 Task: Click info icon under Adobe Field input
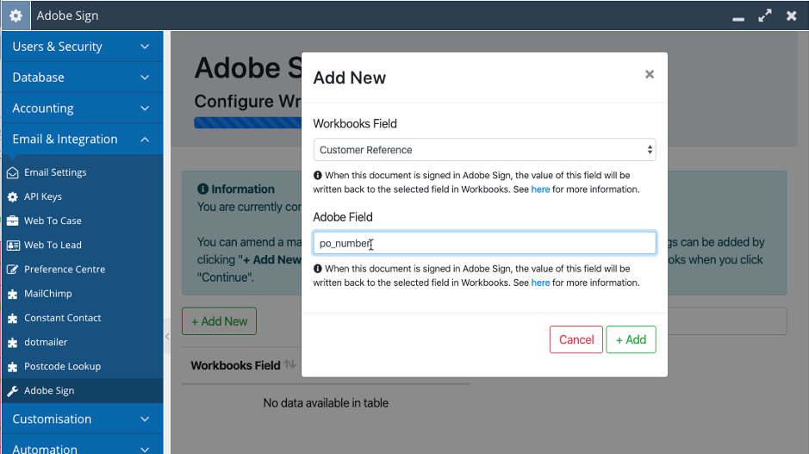317,269
